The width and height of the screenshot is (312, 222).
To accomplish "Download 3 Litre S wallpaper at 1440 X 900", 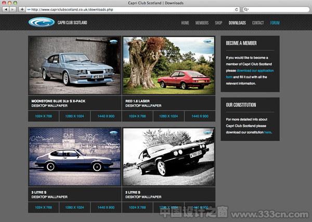I will click(106, 207).
